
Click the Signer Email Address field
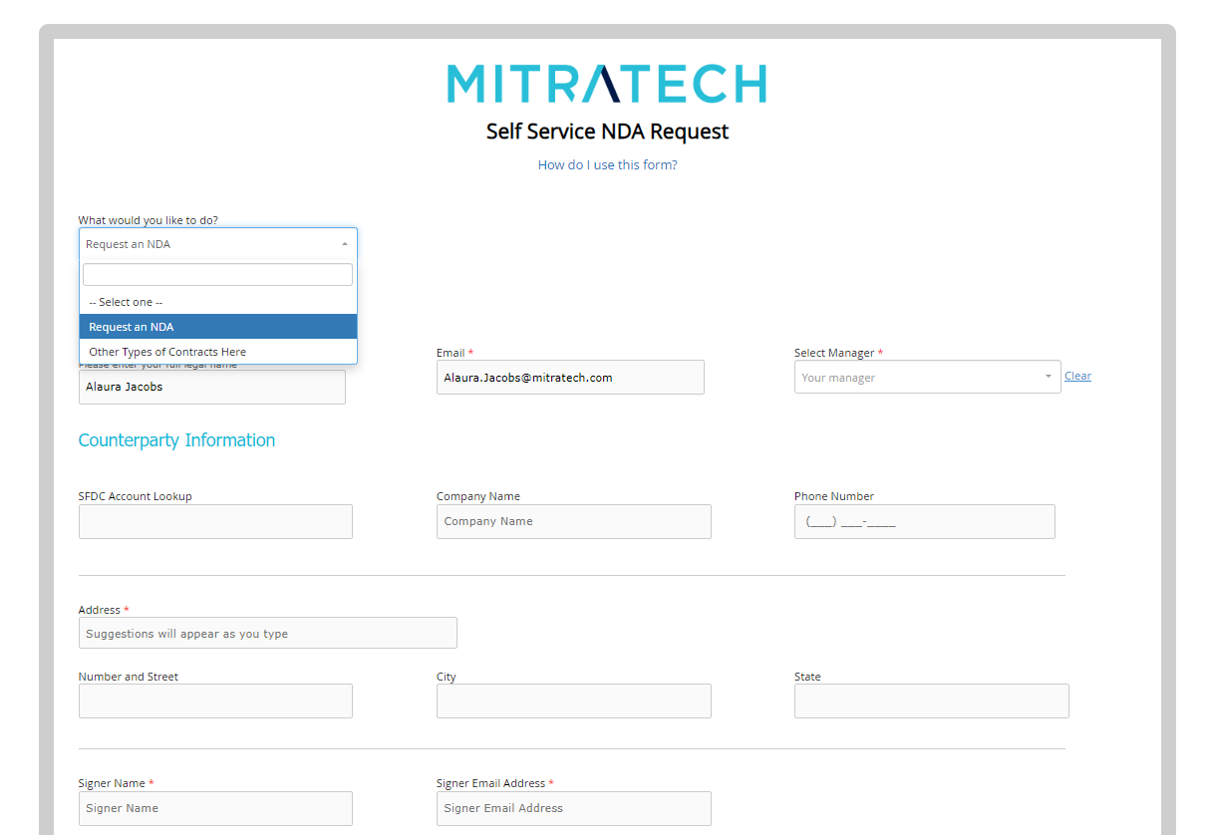[573, 808]
